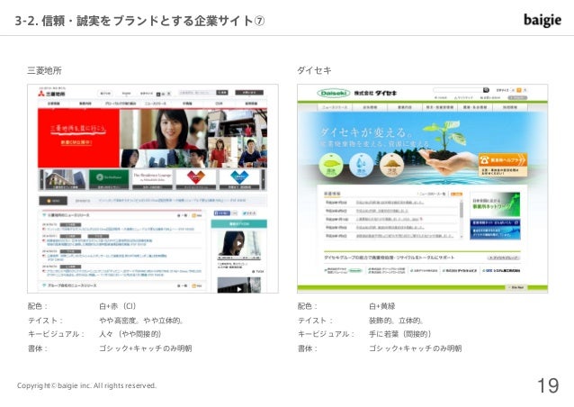This screenshot has height=407, width=574.
Task: Click the hand holding seedling hero image
Action: [x=447, y=150]
